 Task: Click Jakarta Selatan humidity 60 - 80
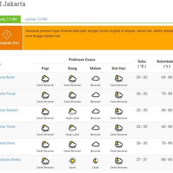pyautogui.click(x=167, y=110)
